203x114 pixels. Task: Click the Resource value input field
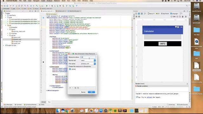click(88, 57)
